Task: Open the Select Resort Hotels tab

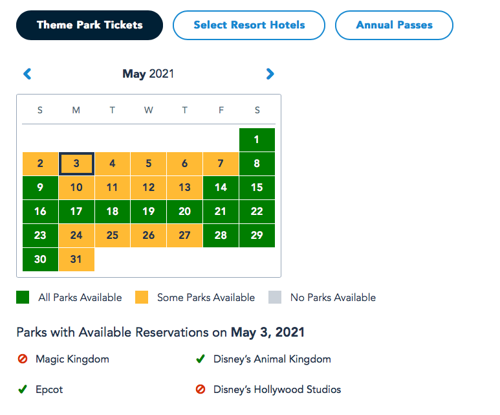Action: pyautogui.click(x=249, y=25)
